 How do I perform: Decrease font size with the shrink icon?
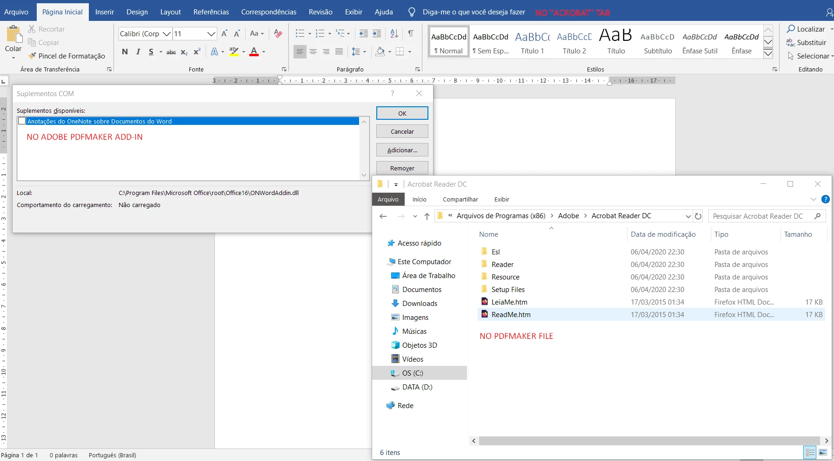pyautogui.click(x=237, y=33)
